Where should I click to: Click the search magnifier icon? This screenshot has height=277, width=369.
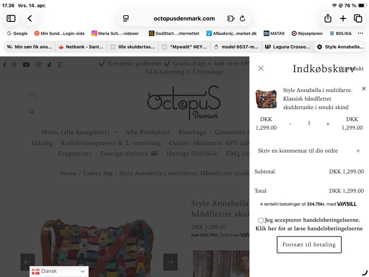point(32,112)
